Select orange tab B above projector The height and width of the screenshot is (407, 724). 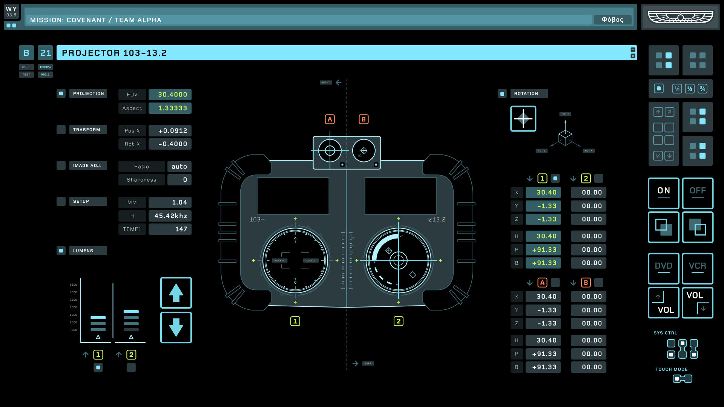pyautogui.click(x=364, y=119)
